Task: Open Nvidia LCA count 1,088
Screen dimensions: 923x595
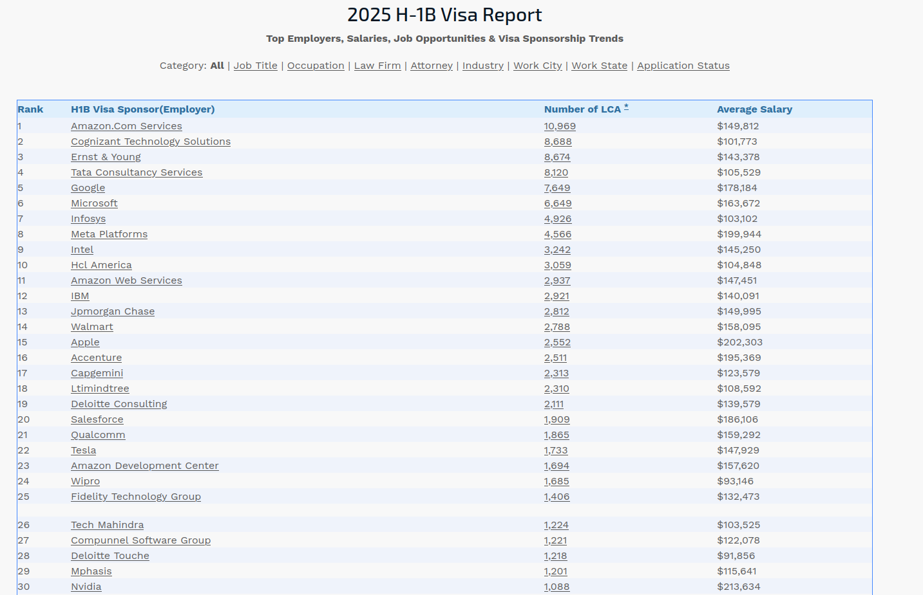Action: pyautogui.click(x=557, y=587)
